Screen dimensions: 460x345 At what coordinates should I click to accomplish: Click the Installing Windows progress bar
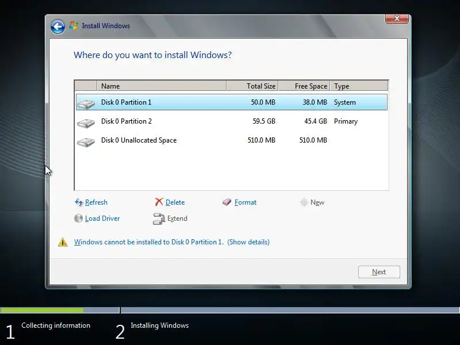[290, 310]
